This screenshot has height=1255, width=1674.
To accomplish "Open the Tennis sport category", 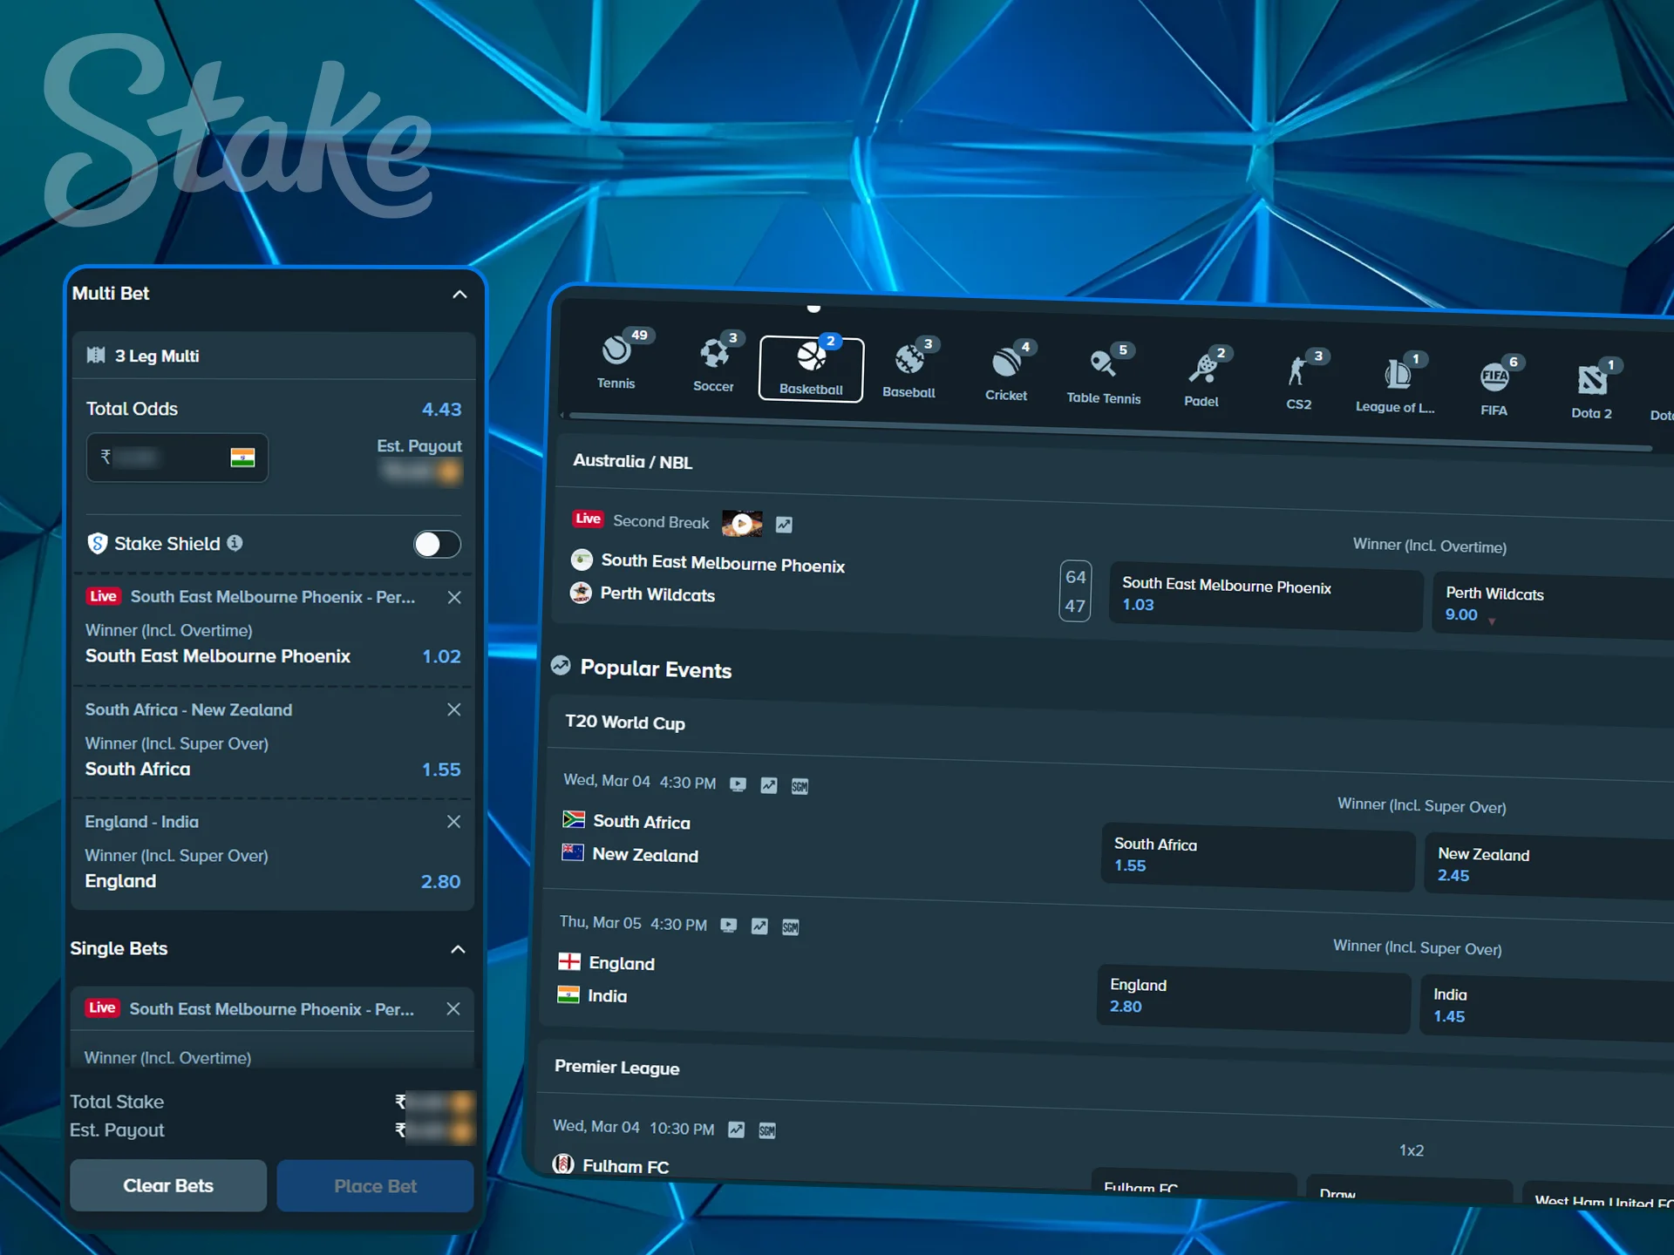I will coord(616,360).
